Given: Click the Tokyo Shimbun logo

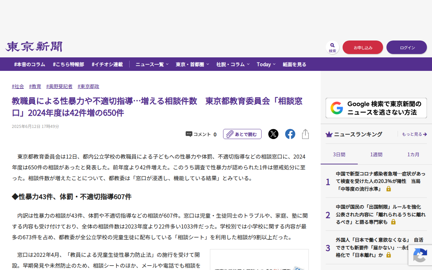Looking at the screenshot, I should pyautogui.click(x=34, y=47).
